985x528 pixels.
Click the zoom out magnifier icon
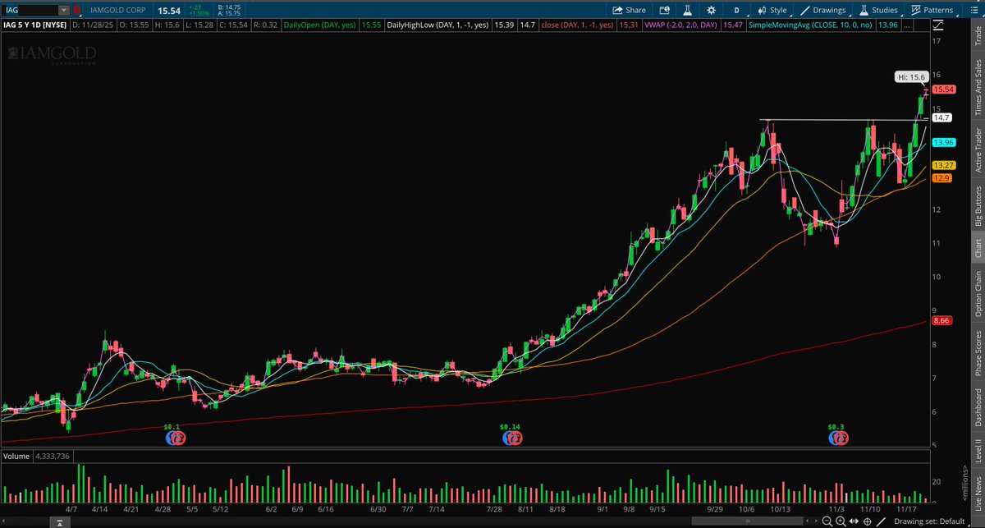[829, 521]
